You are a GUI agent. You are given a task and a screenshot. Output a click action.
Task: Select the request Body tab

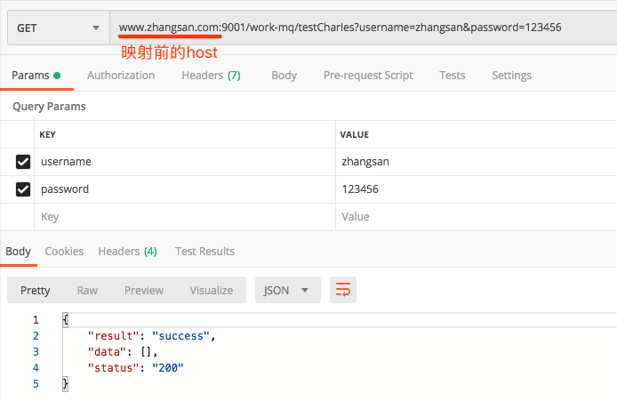click(x=284, y=76)
